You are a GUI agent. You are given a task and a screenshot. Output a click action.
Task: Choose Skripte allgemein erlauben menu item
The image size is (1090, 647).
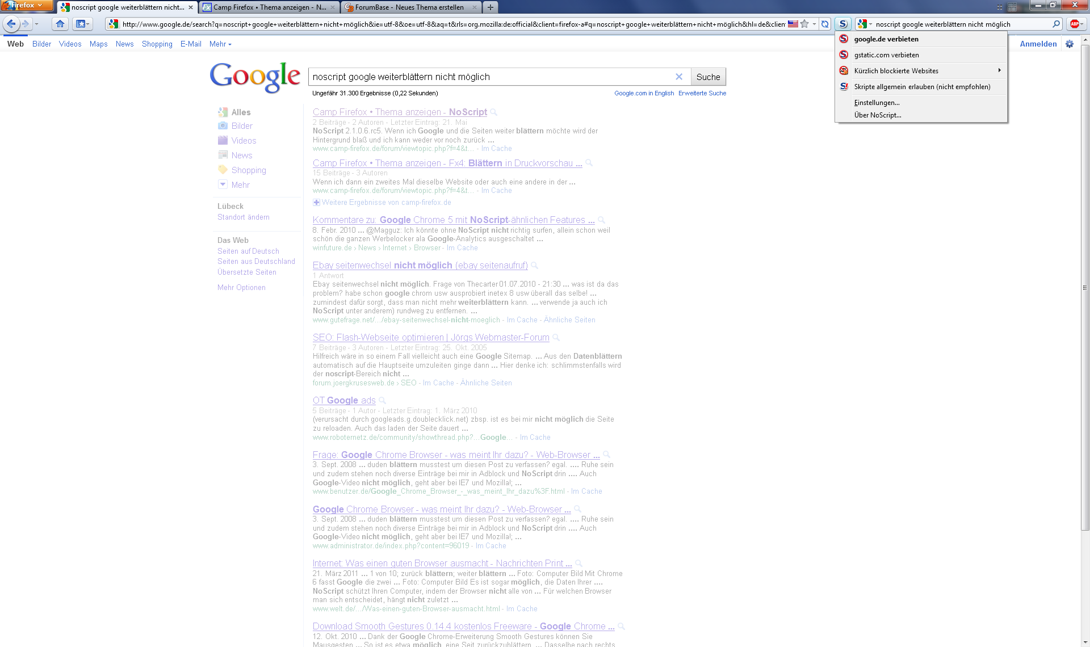(x=922, y=87)
